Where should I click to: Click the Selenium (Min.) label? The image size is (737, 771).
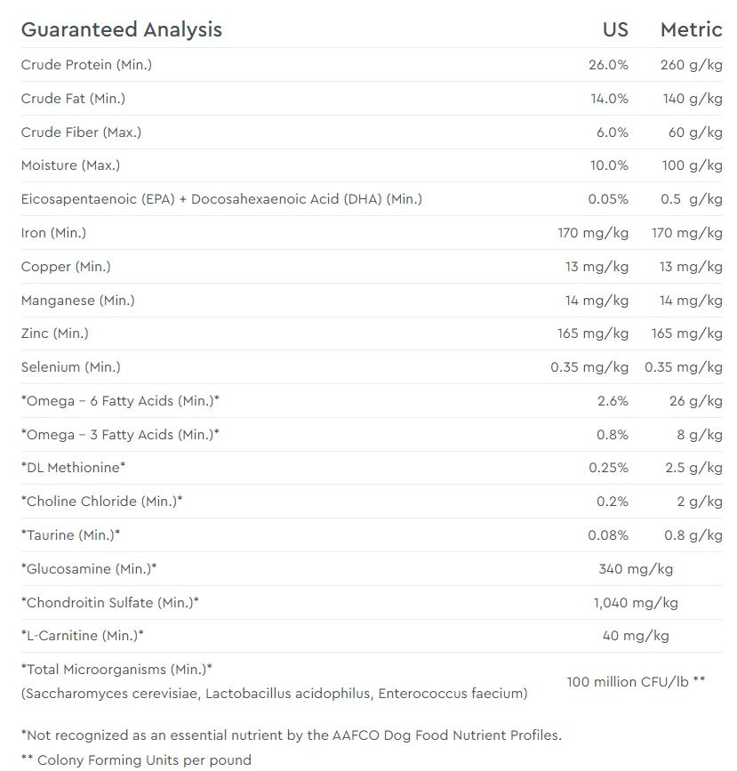71,367
